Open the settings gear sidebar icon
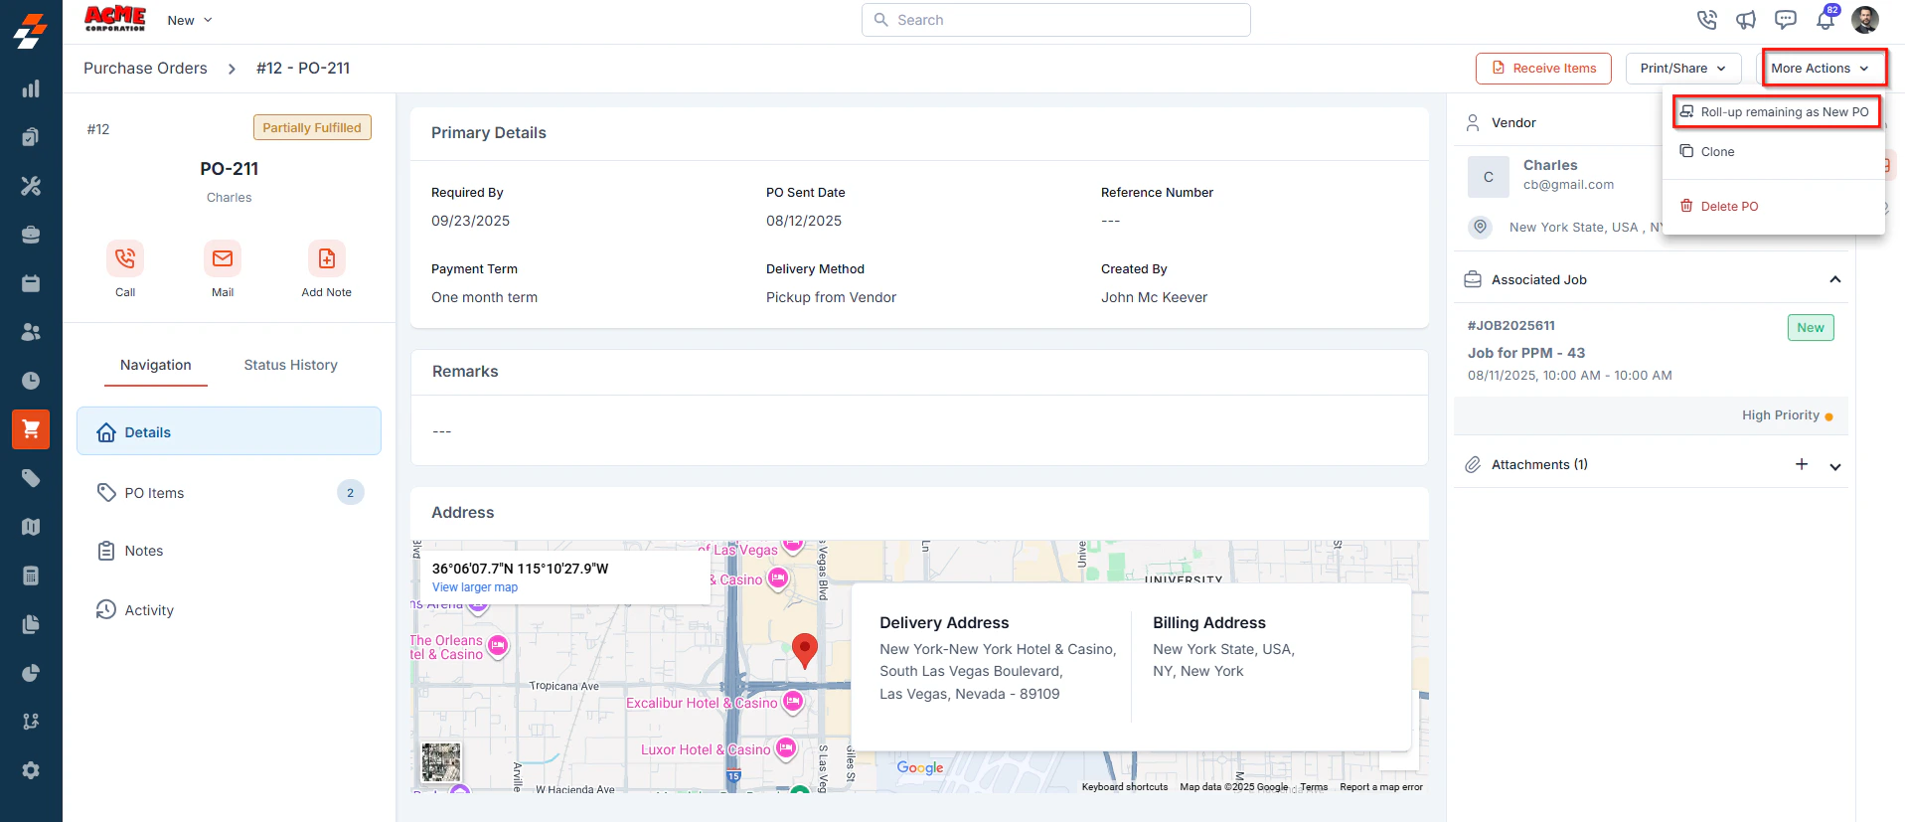1905x822 pixels. 31,770
